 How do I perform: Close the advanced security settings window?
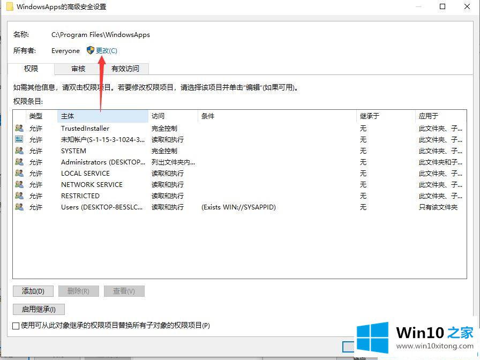pyautogui.click(x=467, y=6)
